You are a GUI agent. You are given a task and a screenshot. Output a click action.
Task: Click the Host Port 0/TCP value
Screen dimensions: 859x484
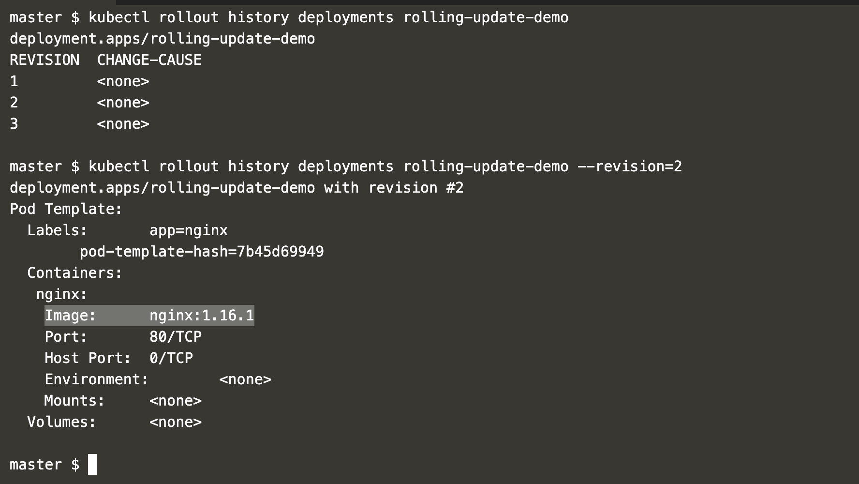pyautogui.click(x=171, y=358)
